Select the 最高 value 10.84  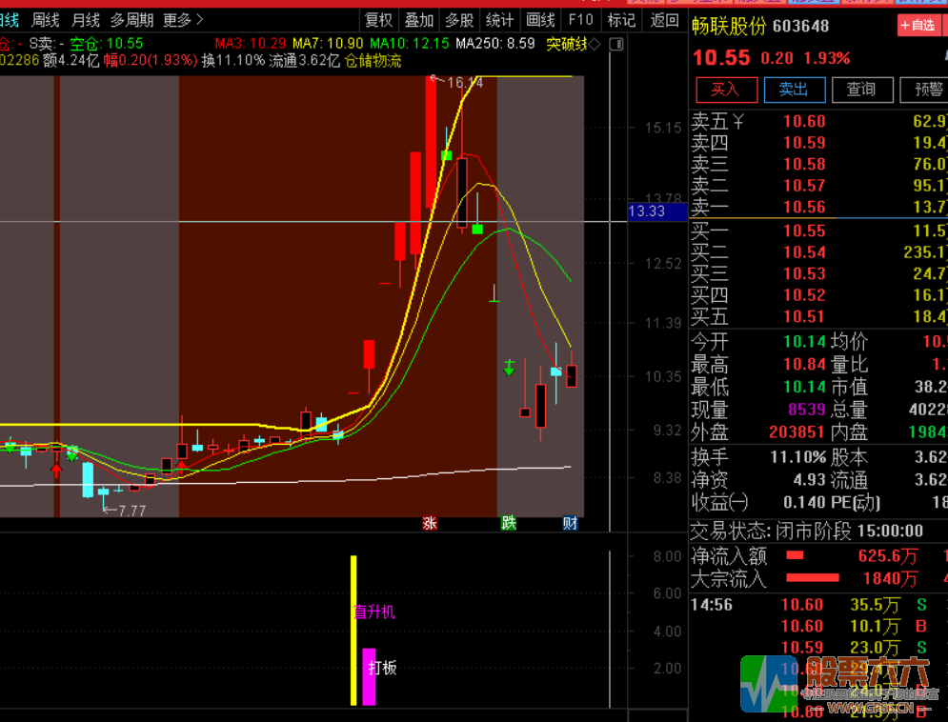coord(804,365)
